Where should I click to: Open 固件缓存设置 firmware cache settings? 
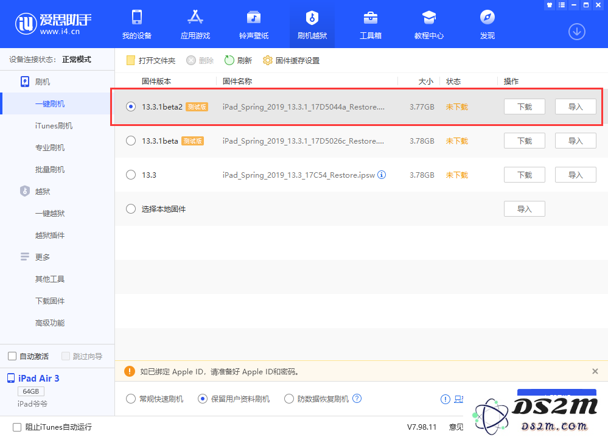(291, 60)
